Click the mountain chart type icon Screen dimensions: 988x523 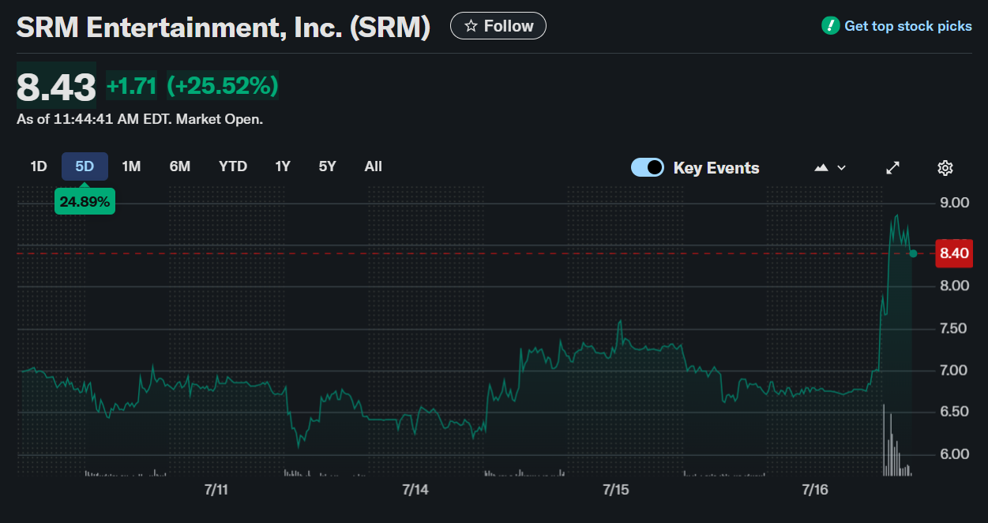(x=821, y=167)
